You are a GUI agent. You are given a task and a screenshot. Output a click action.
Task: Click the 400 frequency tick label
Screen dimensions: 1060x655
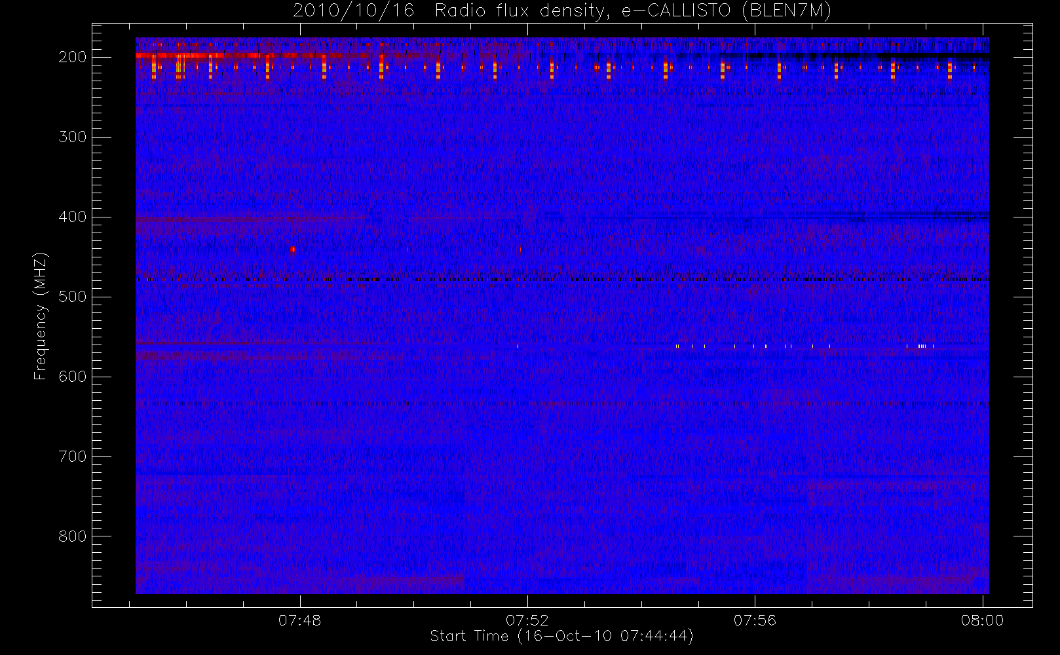[73, 217]
